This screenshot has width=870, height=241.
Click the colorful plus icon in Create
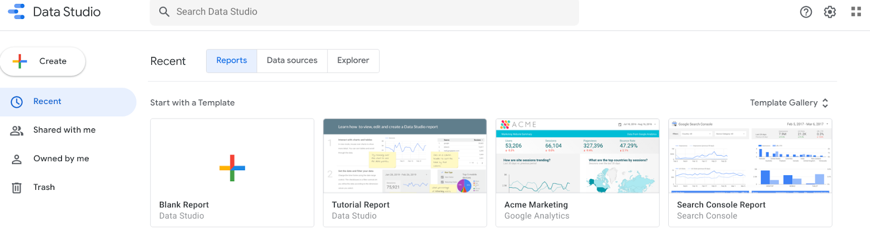point(20,61)
